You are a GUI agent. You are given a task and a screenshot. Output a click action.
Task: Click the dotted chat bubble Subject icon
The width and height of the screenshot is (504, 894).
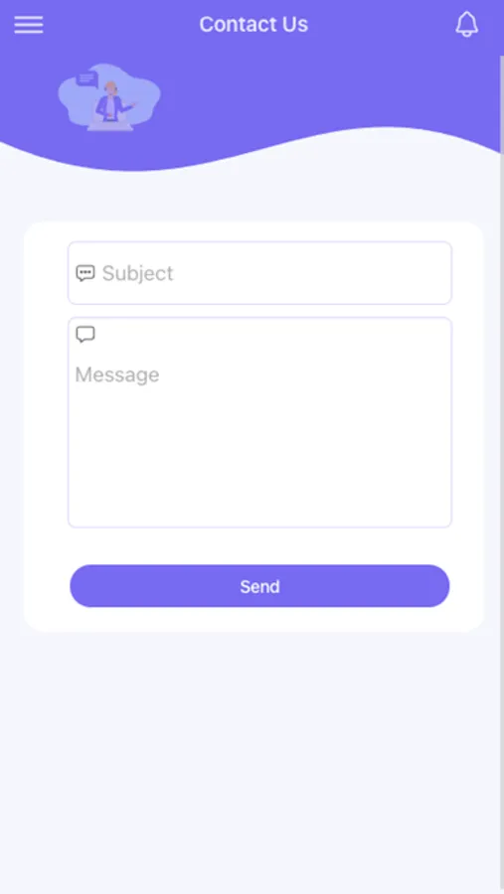[85, 273]
